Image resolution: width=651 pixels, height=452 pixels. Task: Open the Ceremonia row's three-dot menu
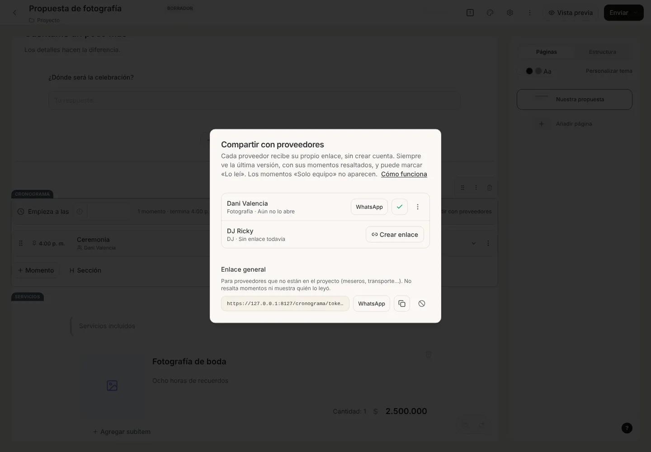click(x=488, y=243)
